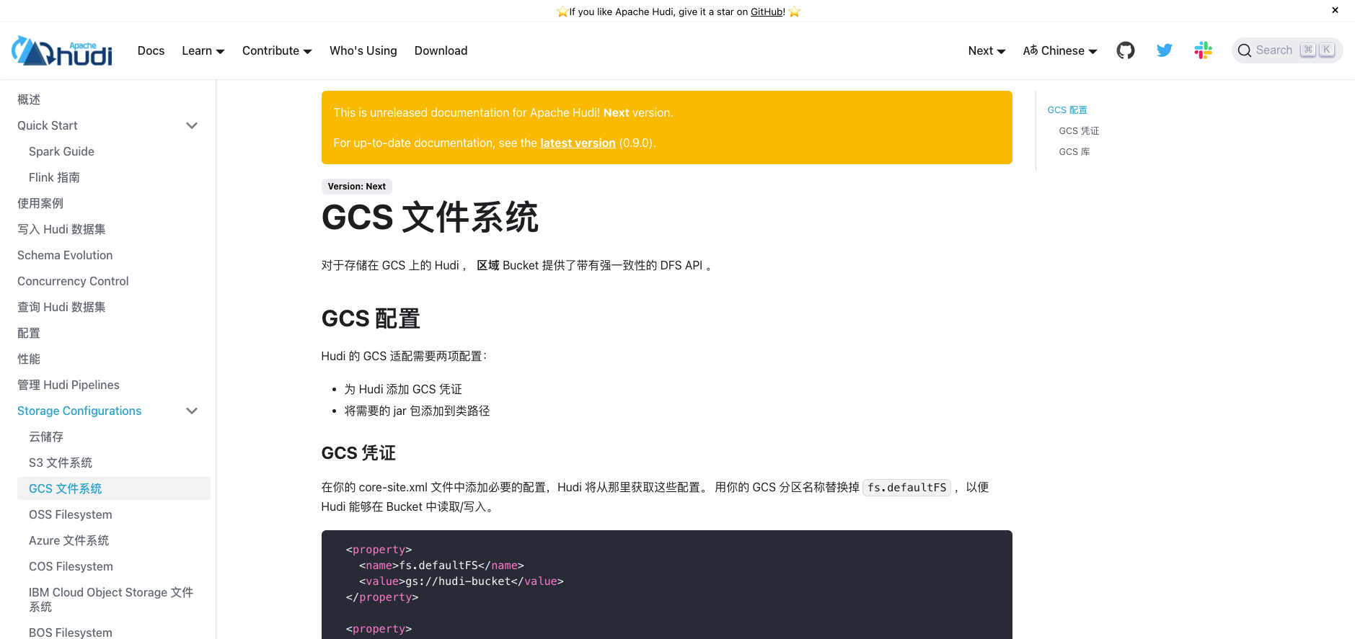
Task: Open Quick Start in the sidebar
Action: pyautogui.click(x=48, y=125)
